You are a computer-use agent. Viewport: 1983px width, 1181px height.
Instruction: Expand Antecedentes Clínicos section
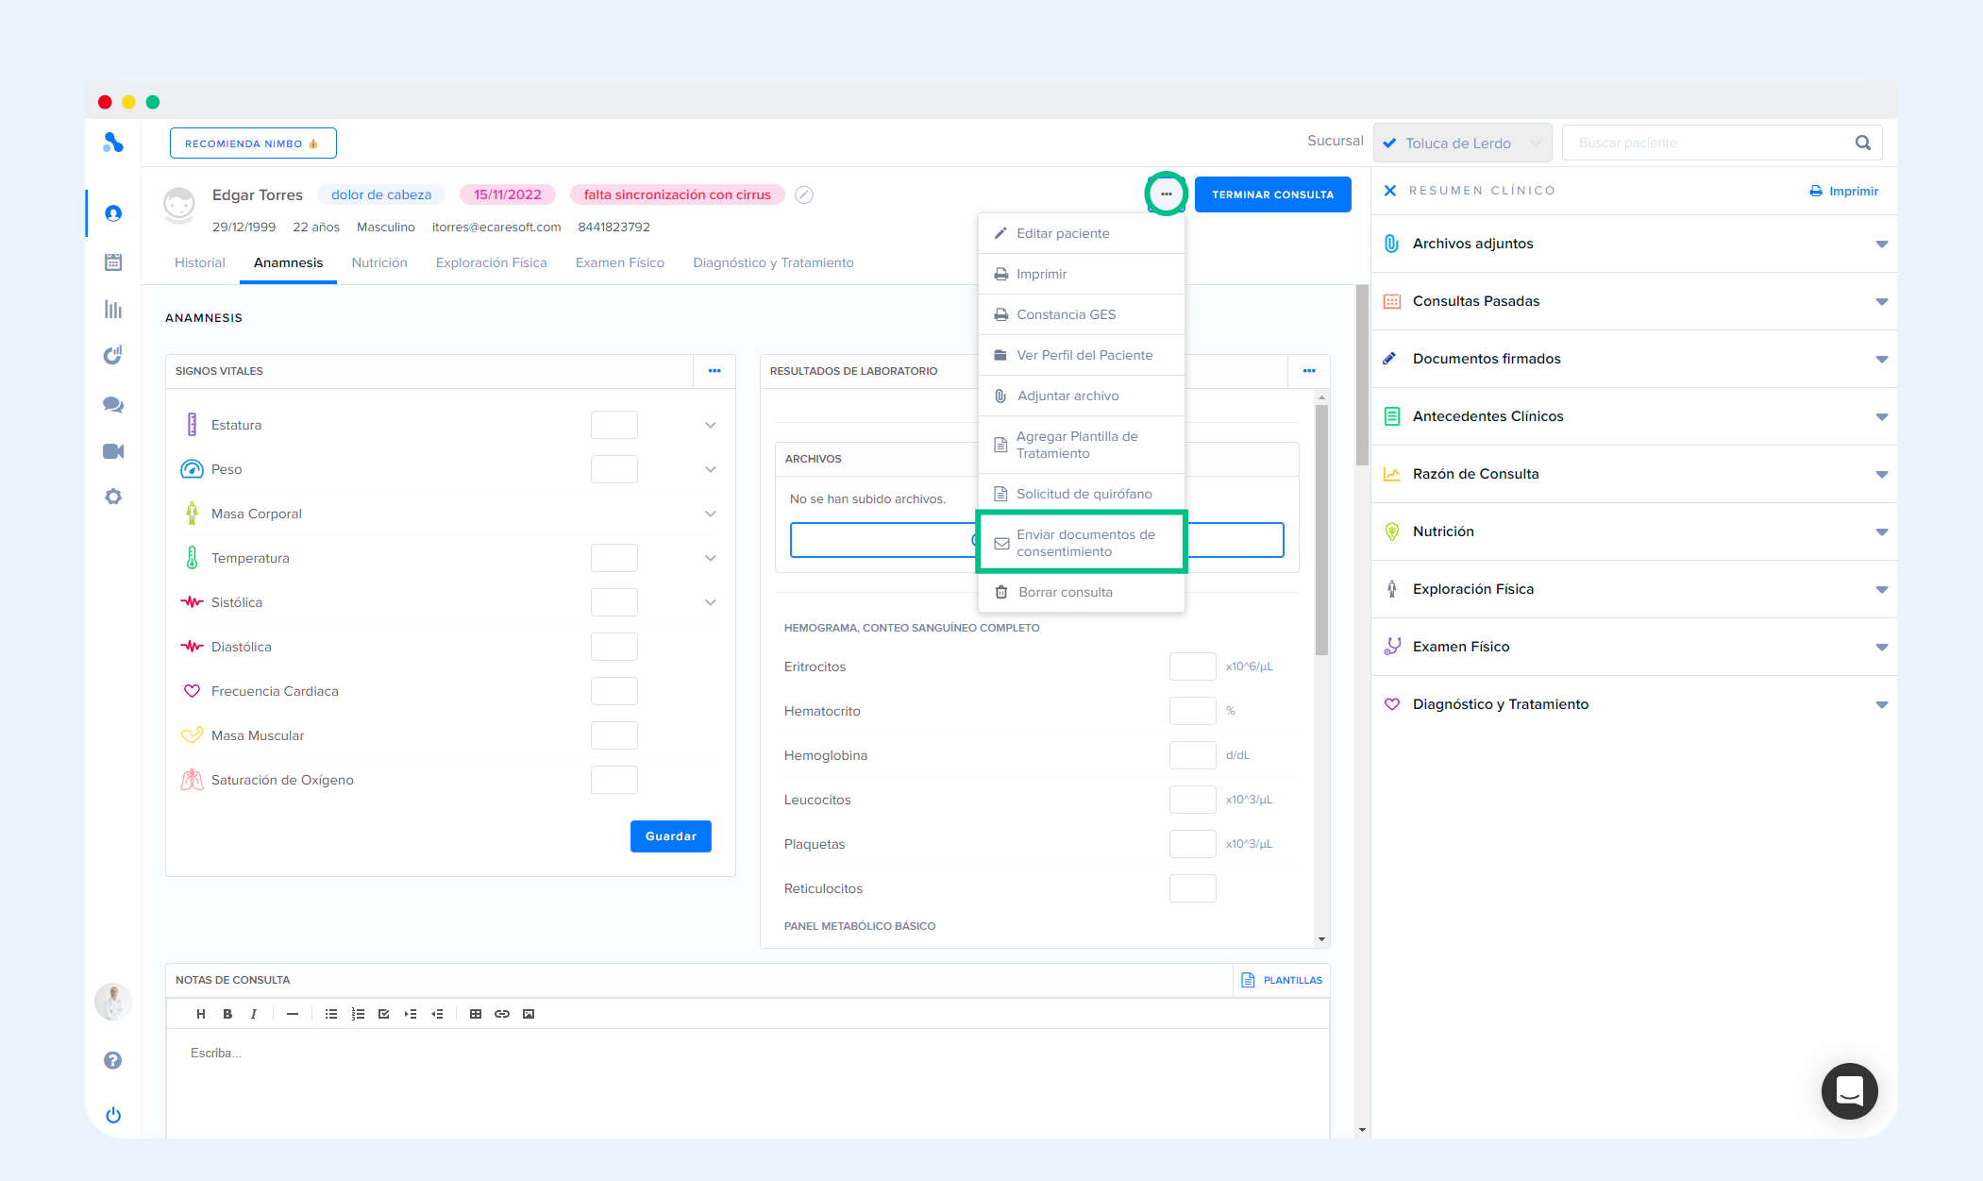(x=1881, y=416)
